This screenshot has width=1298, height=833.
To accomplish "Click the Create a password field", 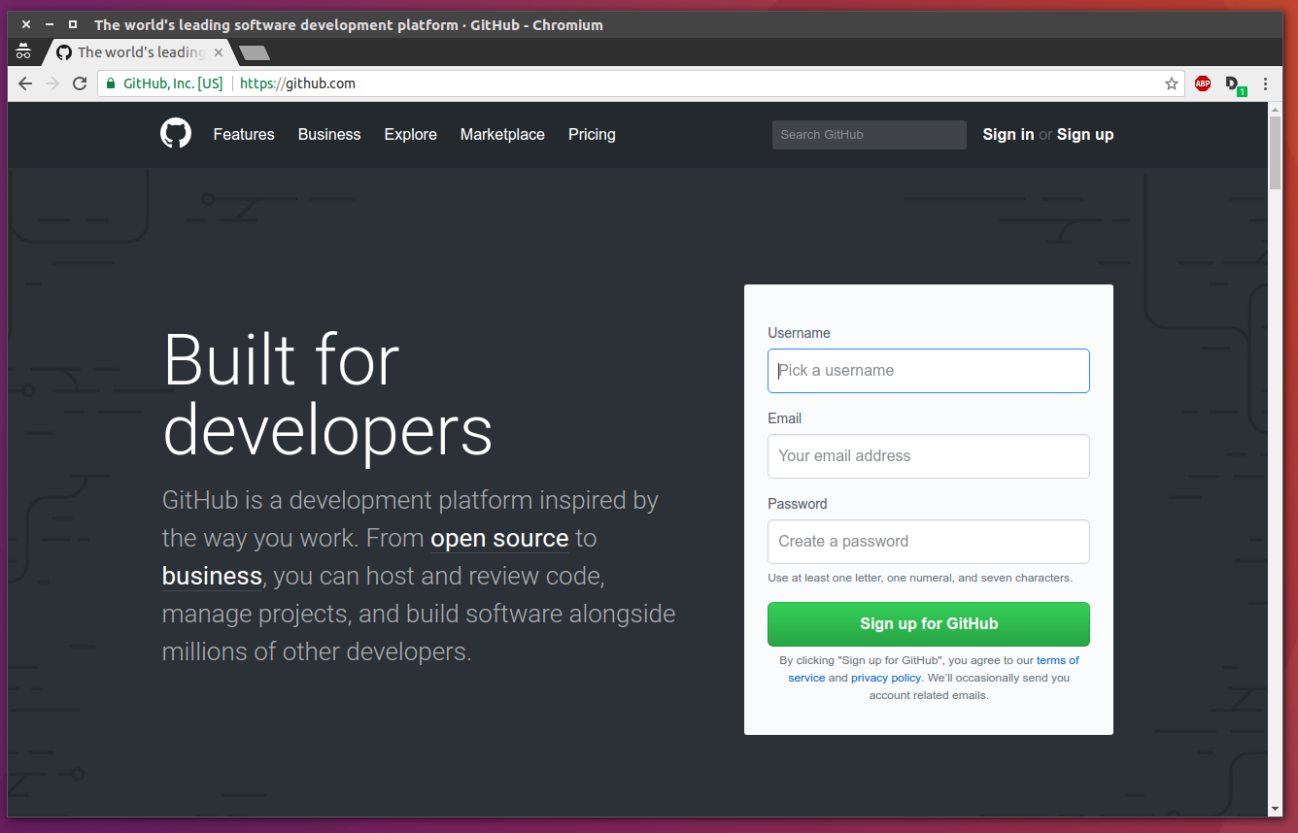I will 928,542.
